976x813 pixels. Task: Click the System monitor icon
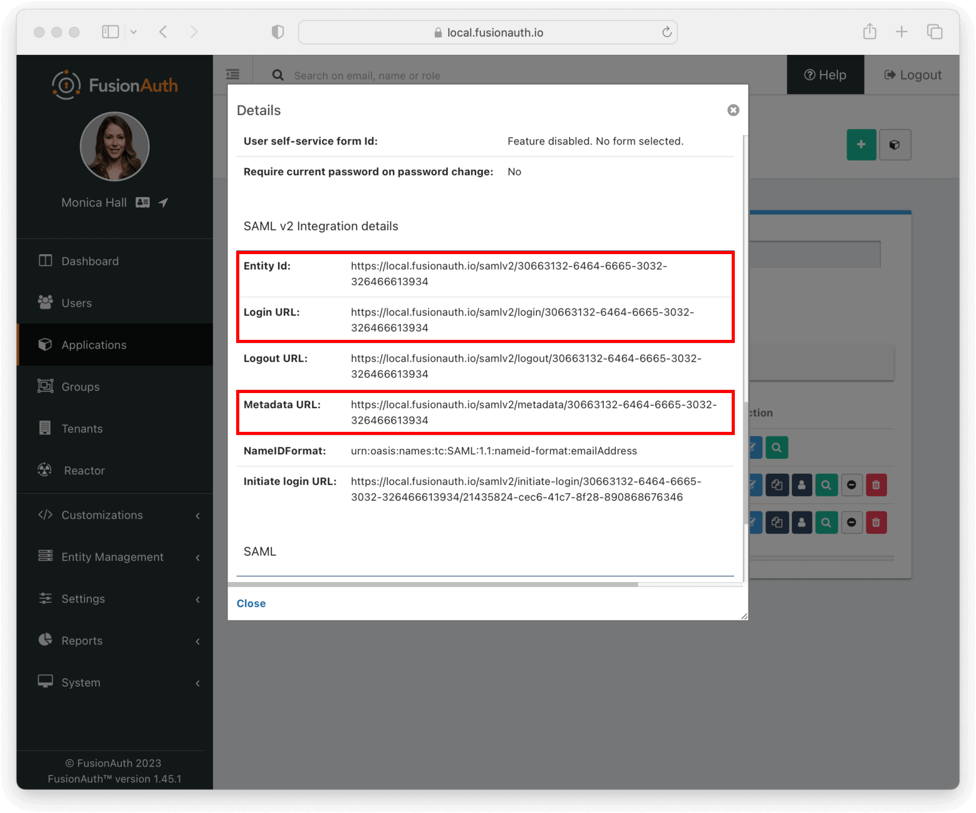45,682
